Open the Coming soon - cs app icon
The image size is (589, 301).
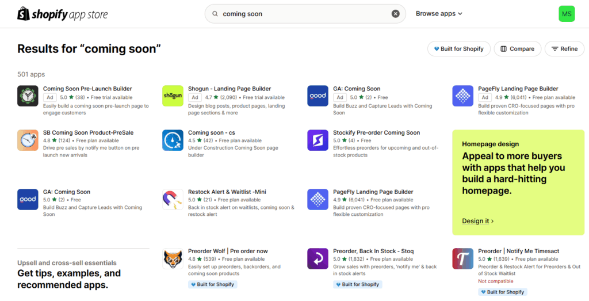(173, 140)
